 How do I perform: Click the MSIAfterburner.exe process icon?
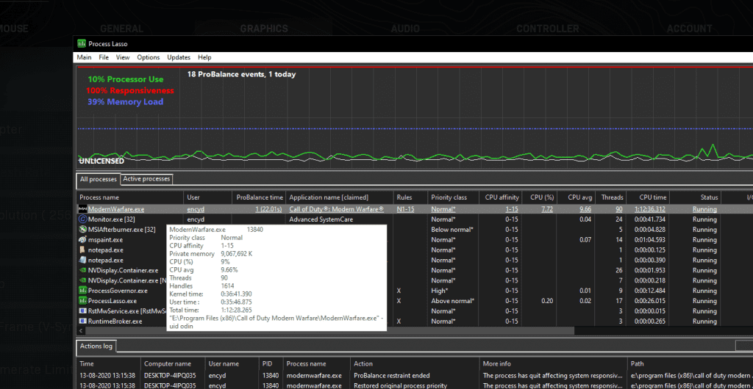click(82, 230)
